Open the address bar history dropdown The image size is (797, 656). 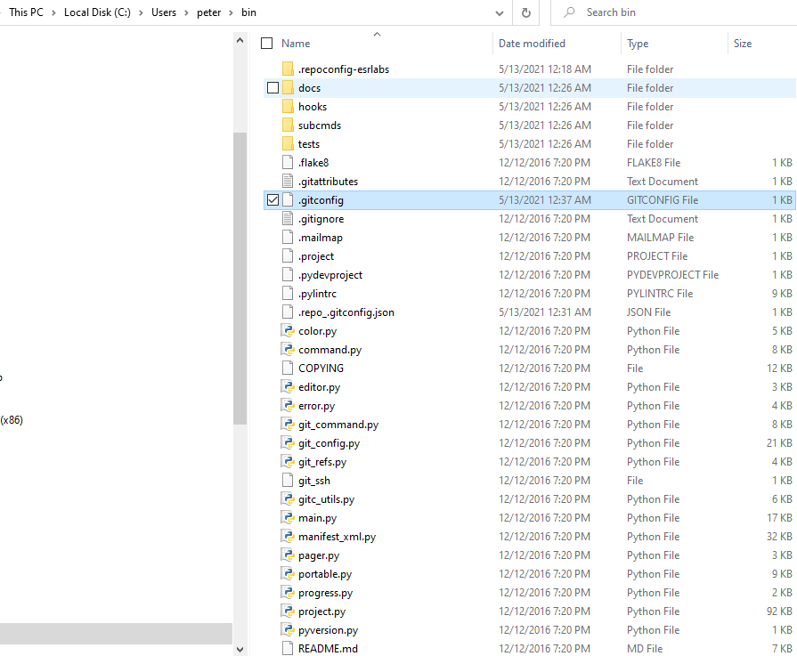pos(501,12)
